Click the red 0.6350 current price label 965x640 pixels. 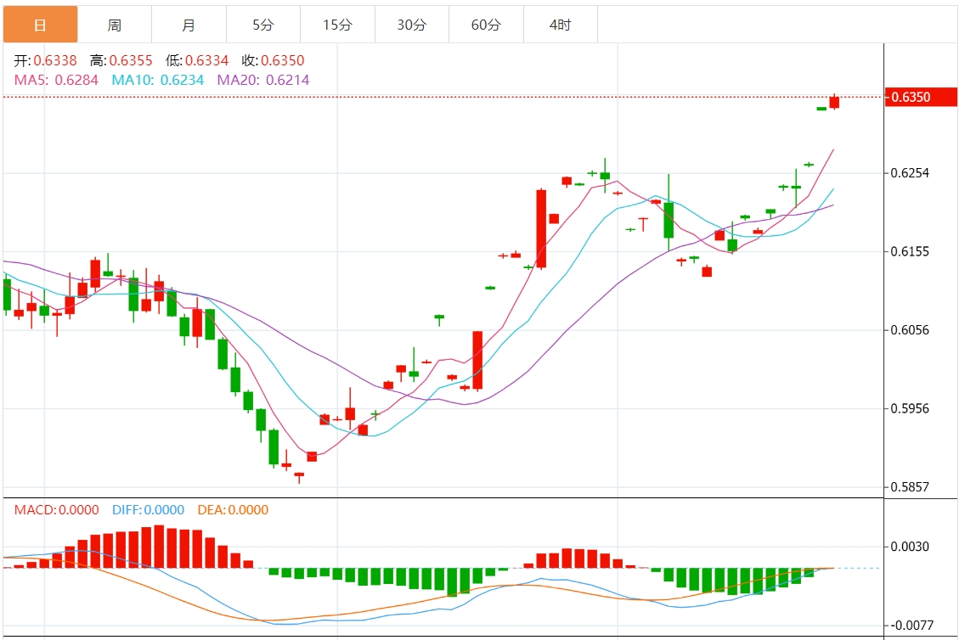[922, 97]
